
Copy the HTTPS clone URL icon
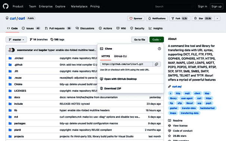click(x=157, y=64)
